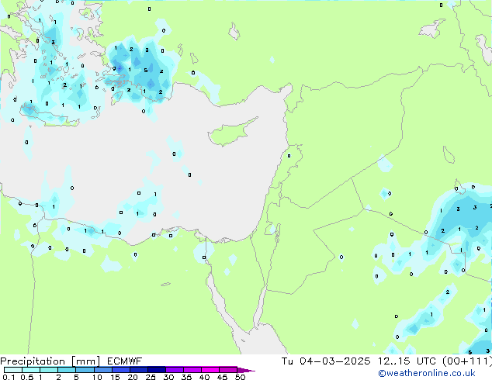Pick the 2–5 mm legend swatch
This screenshot has height=380, width=492.
point(67,370)
